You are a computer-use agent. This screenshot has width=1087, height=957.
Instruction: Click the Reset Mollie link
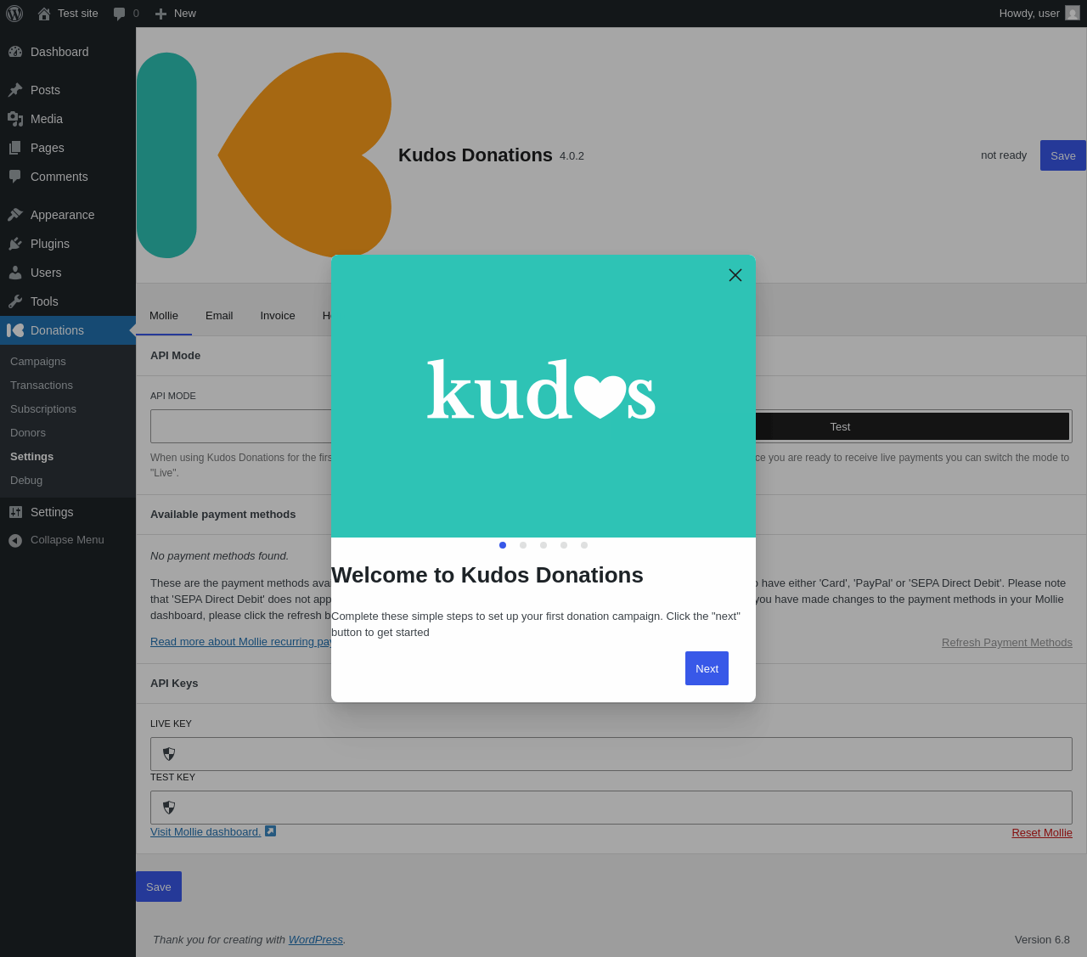(1042, 833)
